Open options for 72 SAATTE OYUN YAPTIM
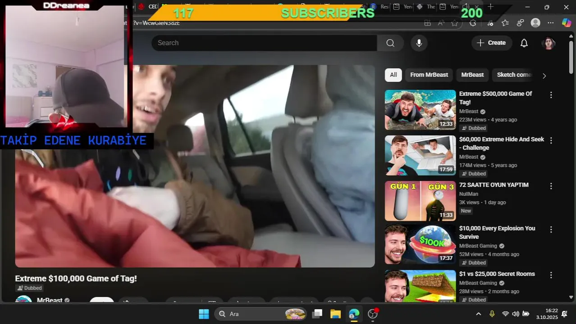This screenshot has height=324, width=576. tap(551, 186)
